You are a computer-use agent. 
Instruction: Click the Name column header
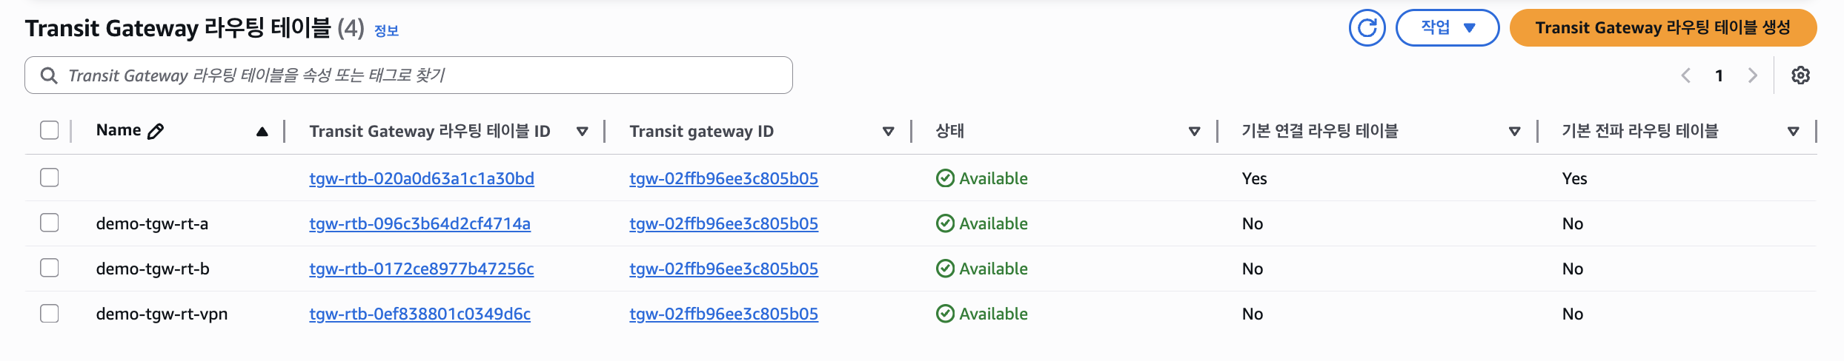coord(119,130)
